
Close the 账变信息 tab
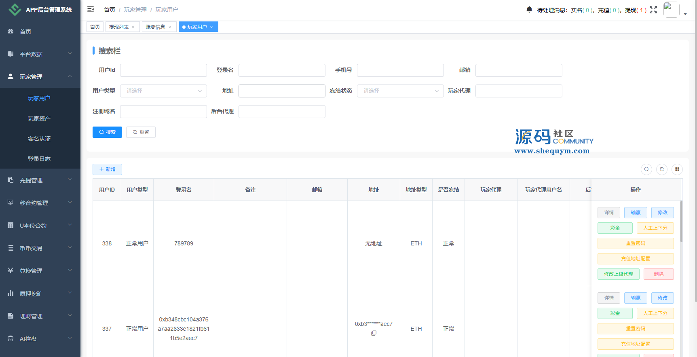tap(170, 27)
